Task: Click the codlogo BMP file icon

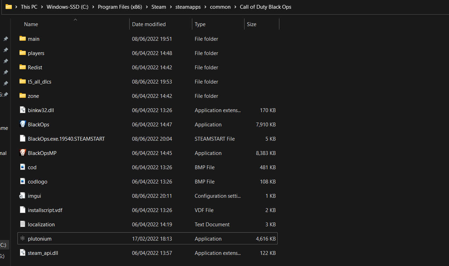Action: tap(23, 181)
